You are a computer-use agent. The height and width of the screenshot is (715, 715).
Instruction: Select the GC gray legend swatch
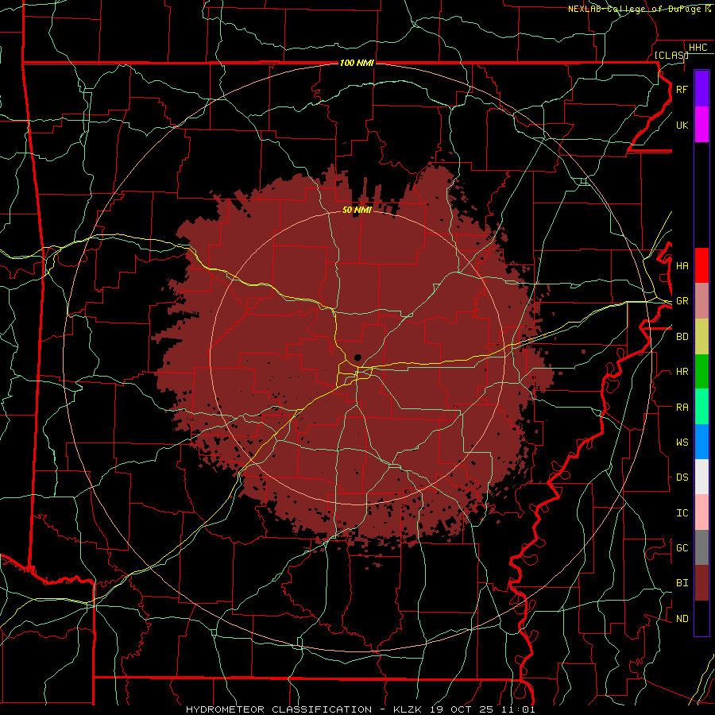pyautogui.click(x=701, y=547)
